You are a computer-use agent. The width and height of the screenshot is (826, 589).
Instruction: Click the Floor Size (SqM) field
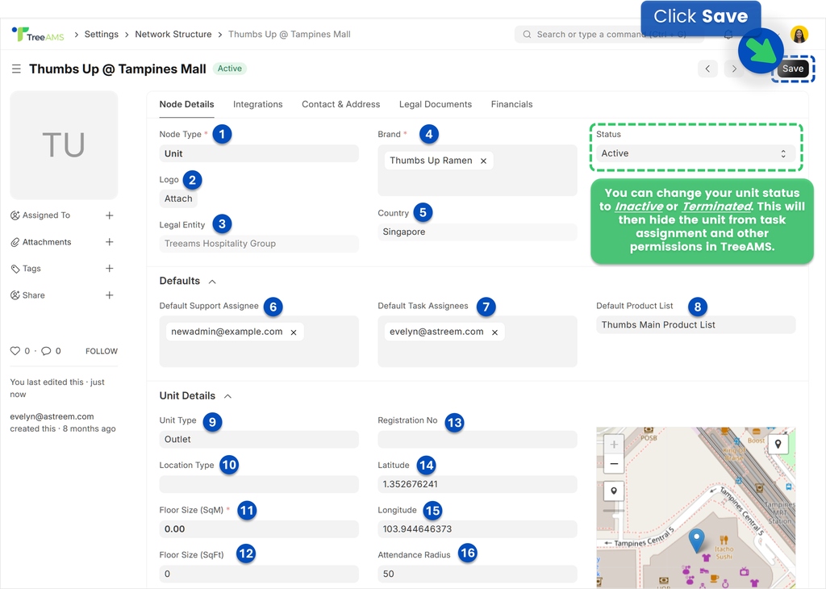click(x=259, y=529)
